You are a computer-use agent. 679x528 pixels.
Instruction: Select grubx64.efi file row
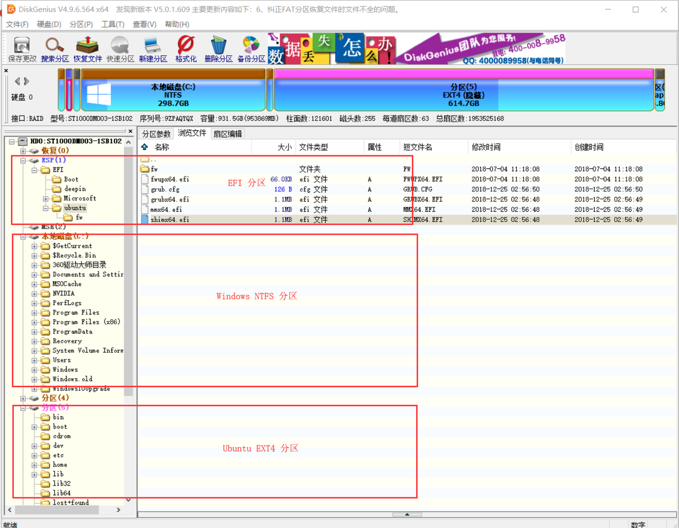point(407,200)
